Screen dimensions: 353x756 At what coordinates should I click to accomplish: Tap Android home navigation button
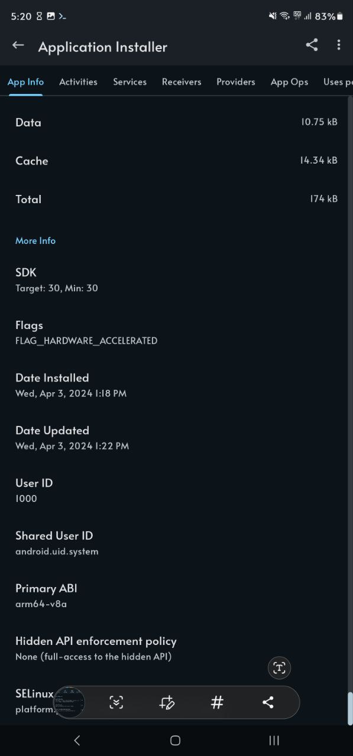click(175, 740)
